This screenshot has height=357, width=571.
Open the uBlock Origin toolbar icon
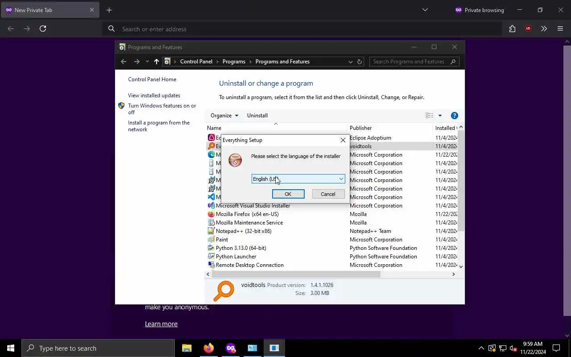pos(528,29)
